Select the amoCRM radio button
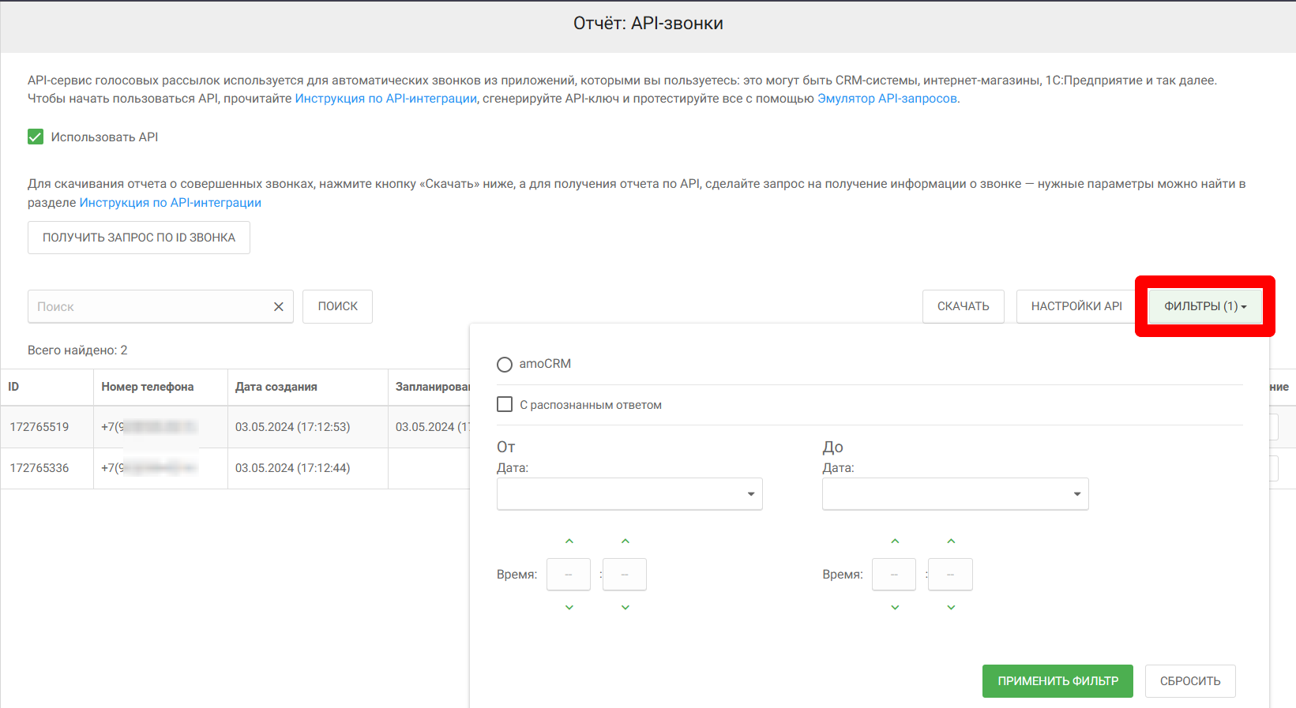The width and height of the screenshot is (1296, 708). click(505, 365)
